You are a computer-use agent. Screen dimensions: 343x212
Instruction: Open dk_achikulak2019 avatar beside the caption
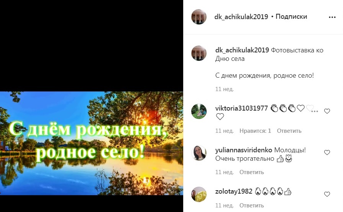tap(199, 53)
